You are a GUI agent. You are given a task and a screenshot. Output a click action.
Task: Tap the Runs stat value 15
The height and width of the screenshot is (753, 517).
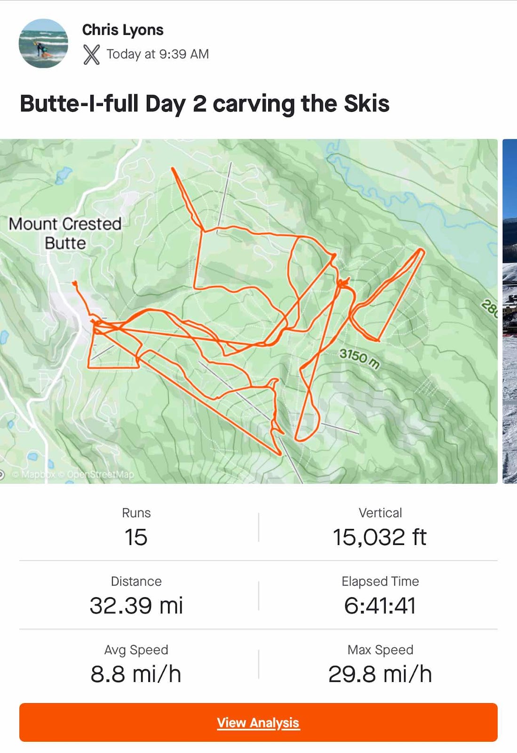coord(136,537)
